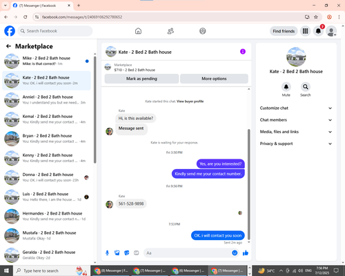345x276 pixels.
Task: Open the Friends icon in top navigation
Action: pyautogui.click(x=170, y=31)
